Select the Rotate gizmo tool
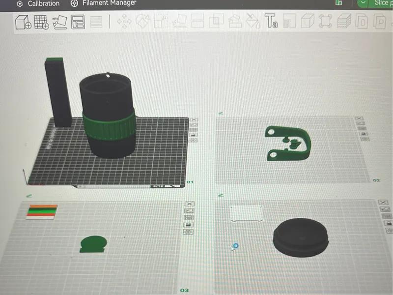 point(142,21)
